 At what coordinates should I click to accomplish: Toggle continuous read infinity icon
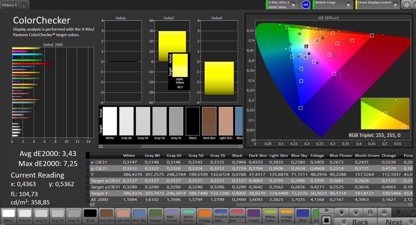(x=384, y=212)
